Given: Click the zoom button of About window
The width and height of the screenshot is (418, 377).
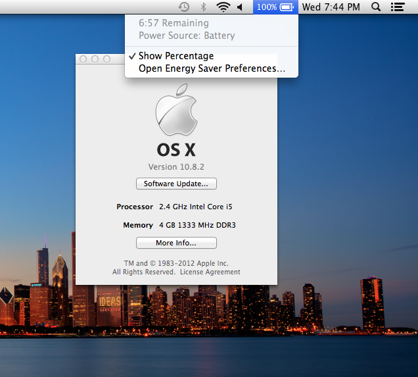Looking at the screenshot, I should coord(107,59).
